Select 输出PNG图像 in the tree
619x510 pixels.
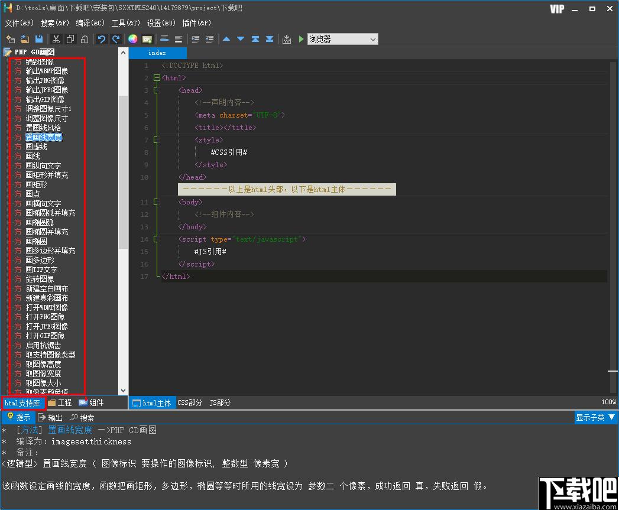pos(45,80)
